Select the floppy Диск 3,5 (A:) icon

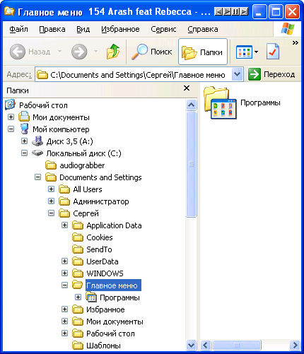37,141
